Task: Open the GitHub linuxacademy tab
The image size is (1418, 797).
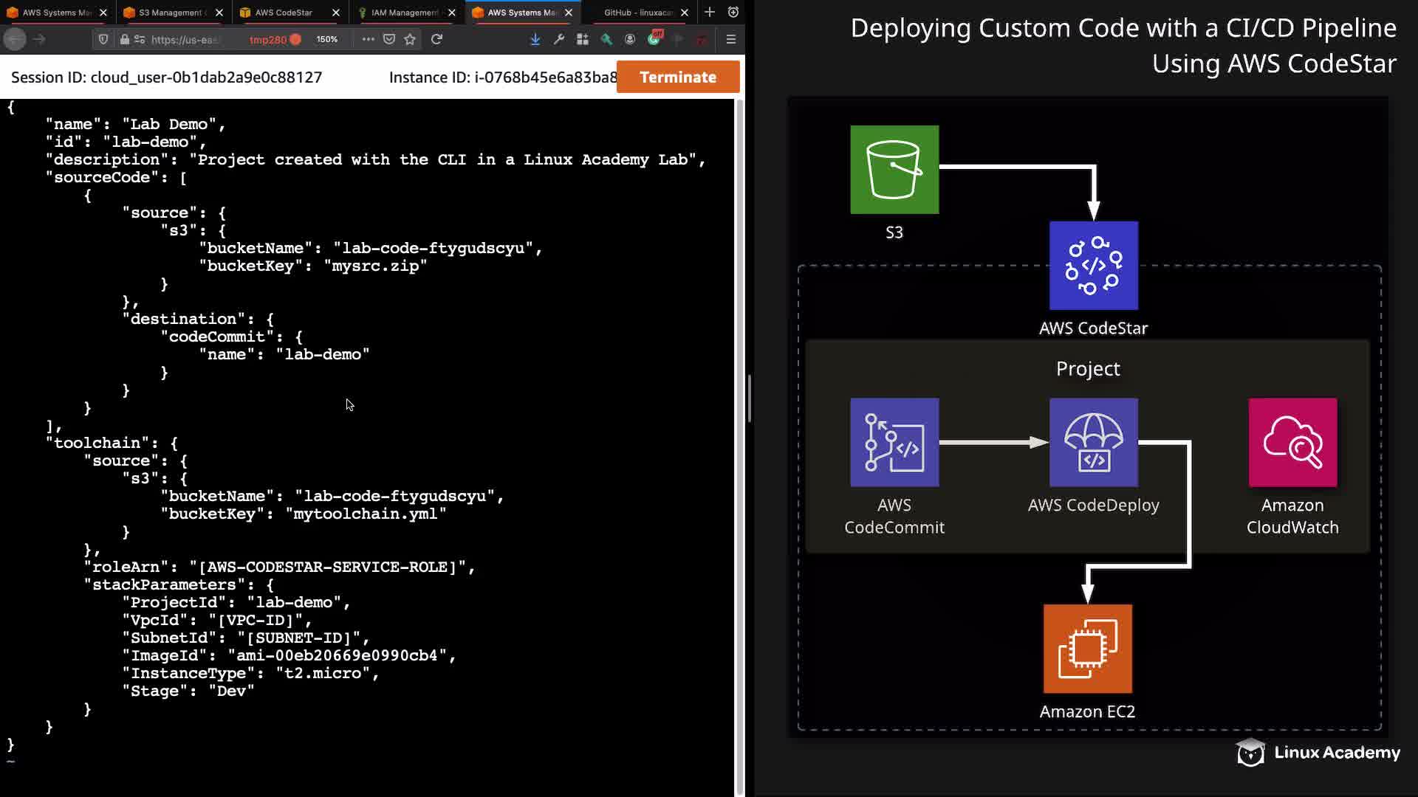Action: 637,13
